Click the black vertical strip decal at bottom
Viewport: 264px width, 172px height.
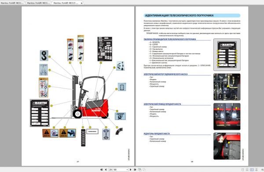click(x=83, y=138)
